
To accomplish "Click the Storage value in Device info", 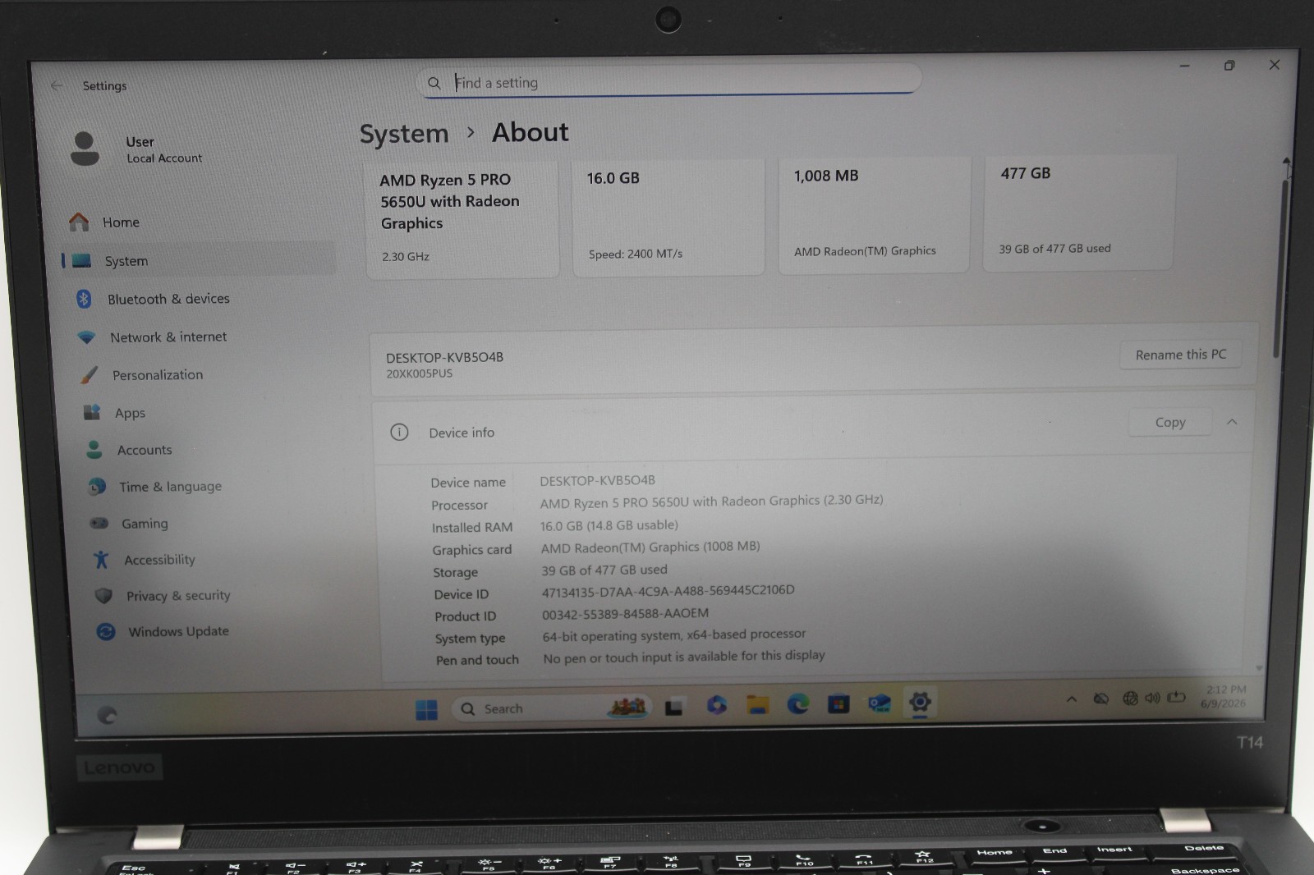I will [x=604, y=570].
